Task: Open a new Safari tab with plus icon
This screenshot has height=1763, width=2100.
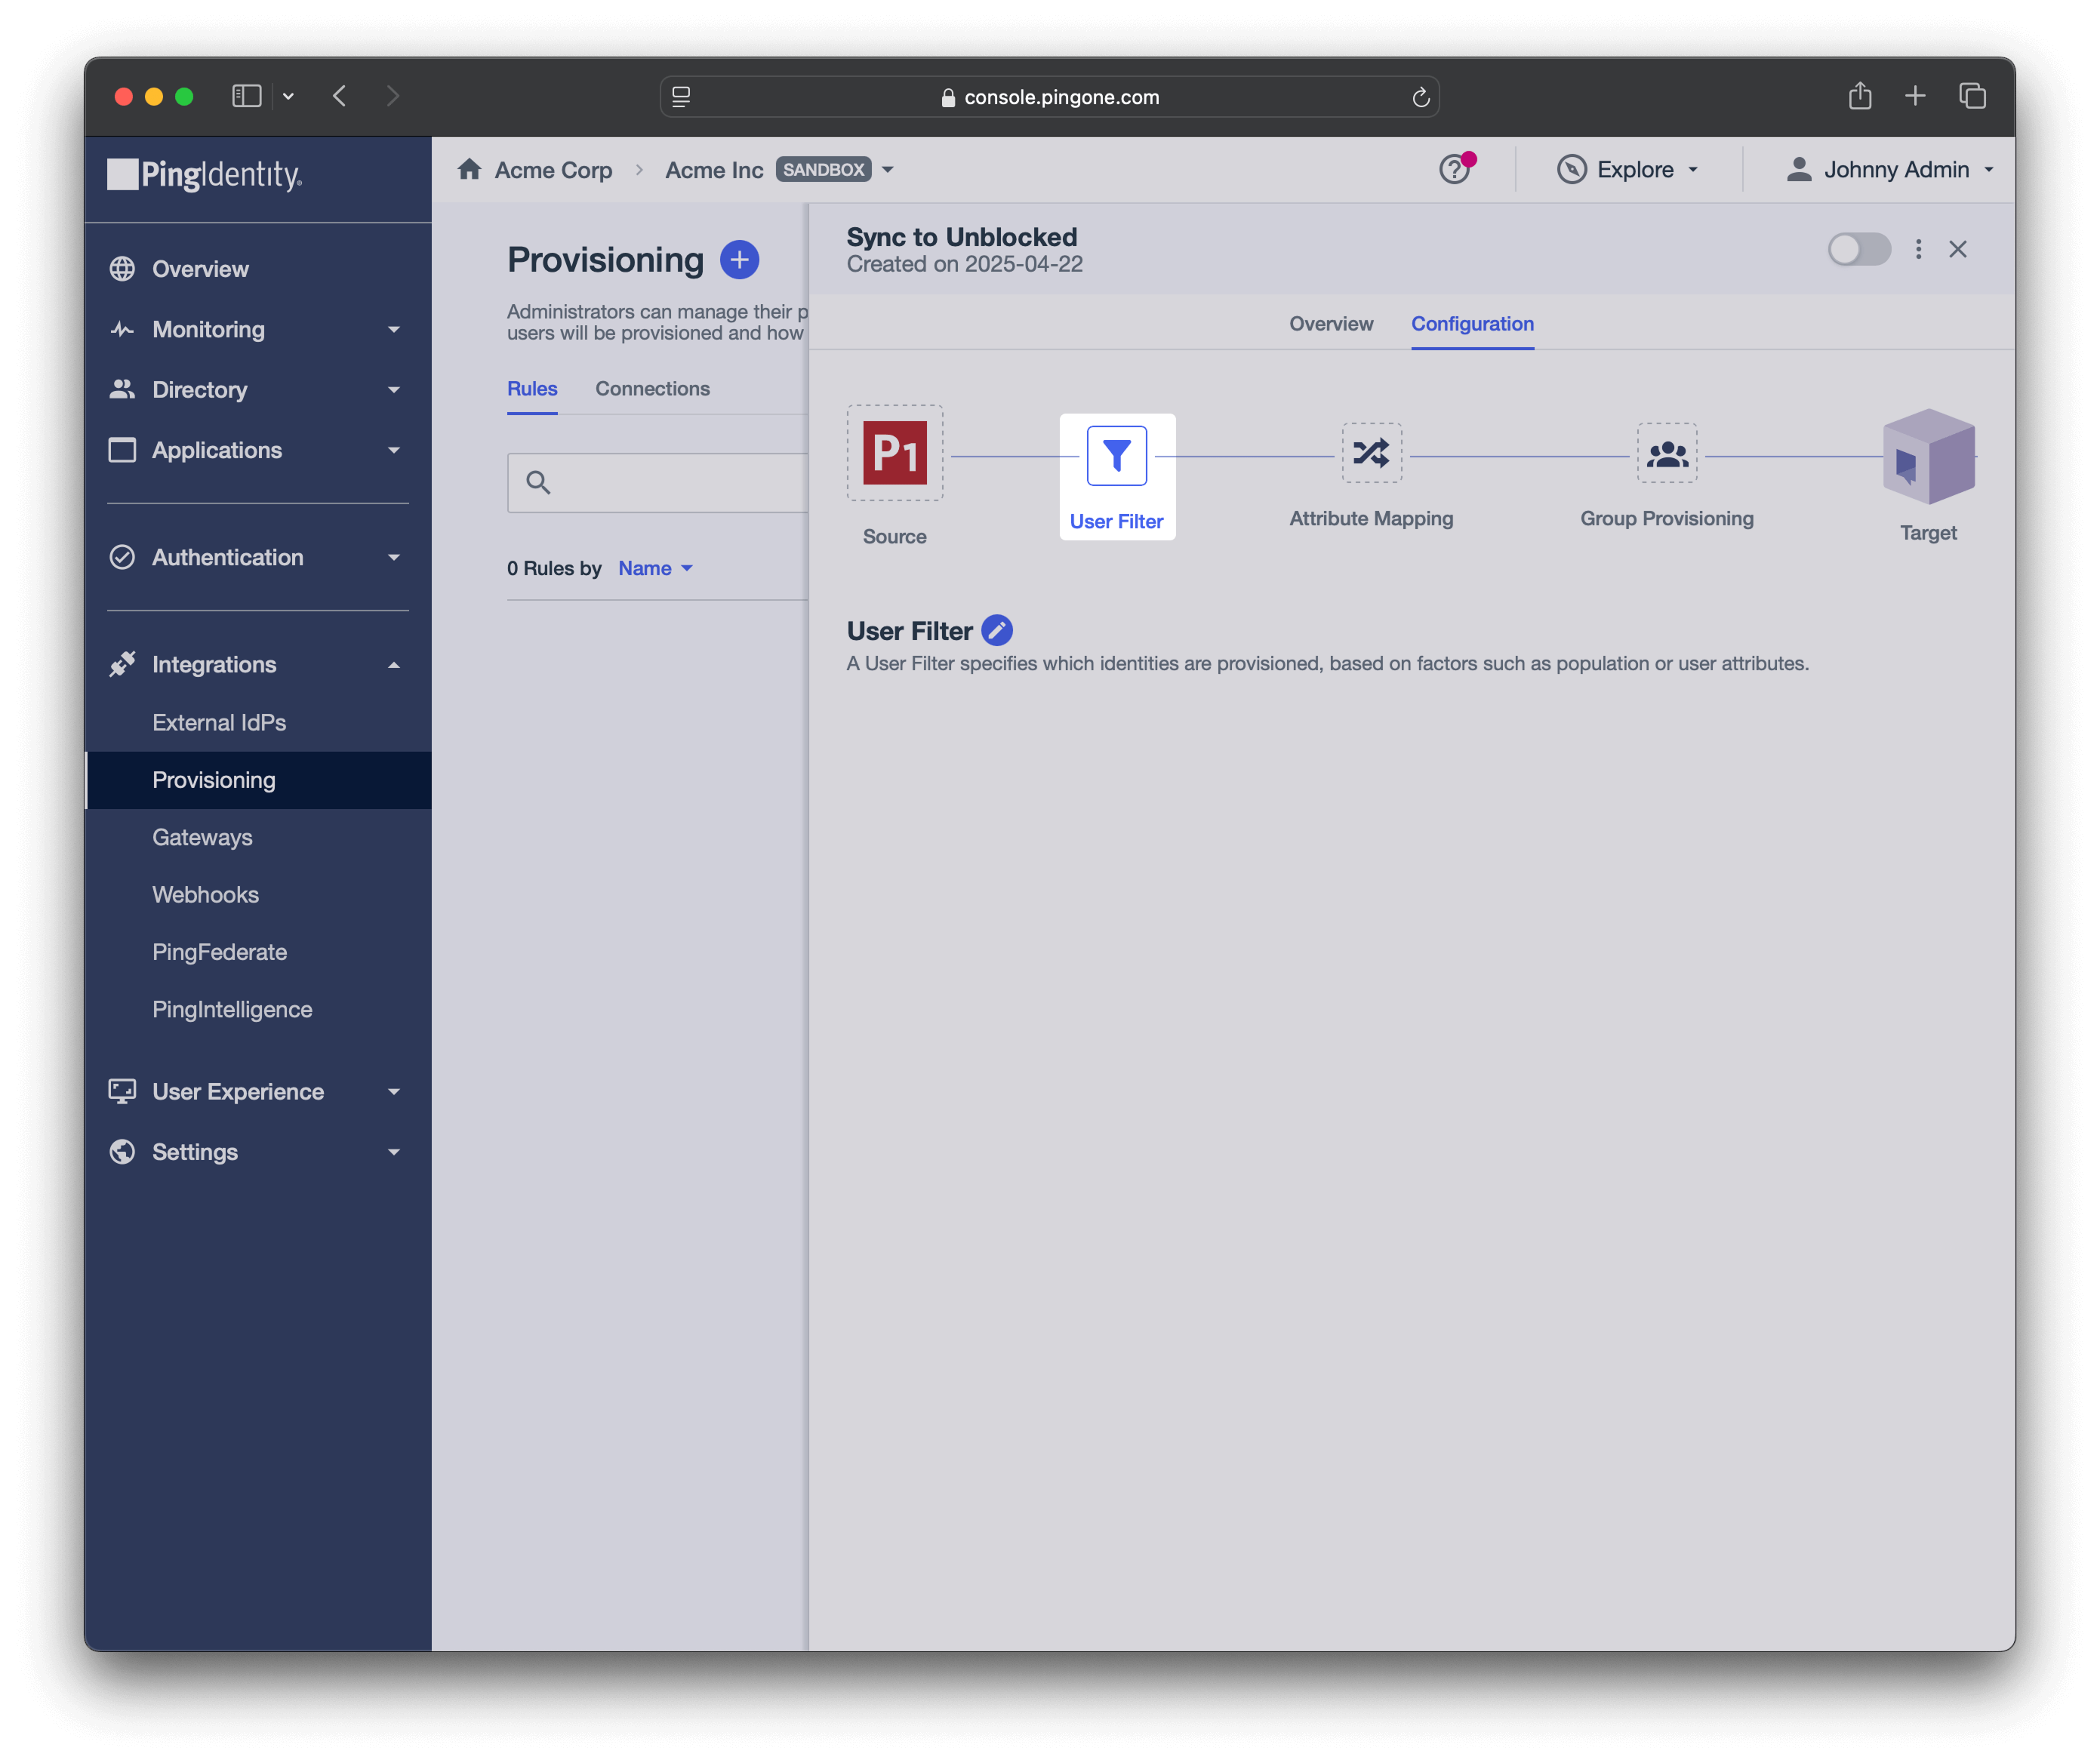Action: coord(1914,96)
